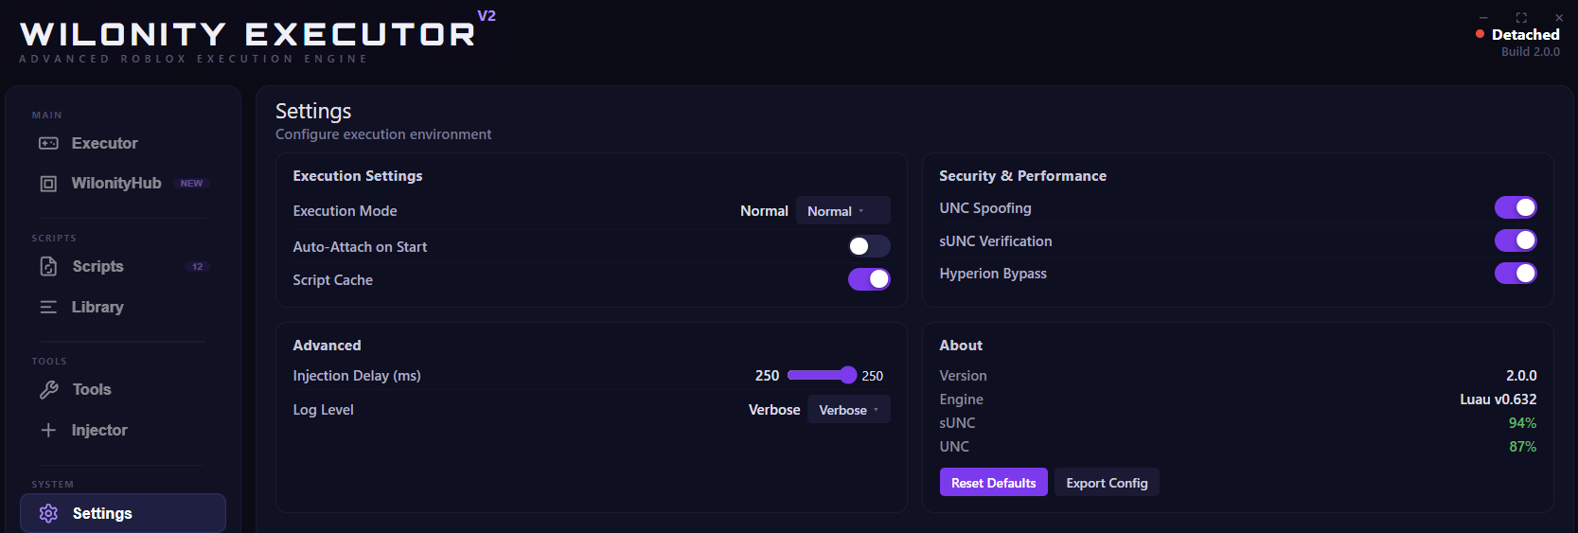This screenshot has width=1578, height=533.
Task: Click the Detached status label
Action: [x=1525, y=34]
